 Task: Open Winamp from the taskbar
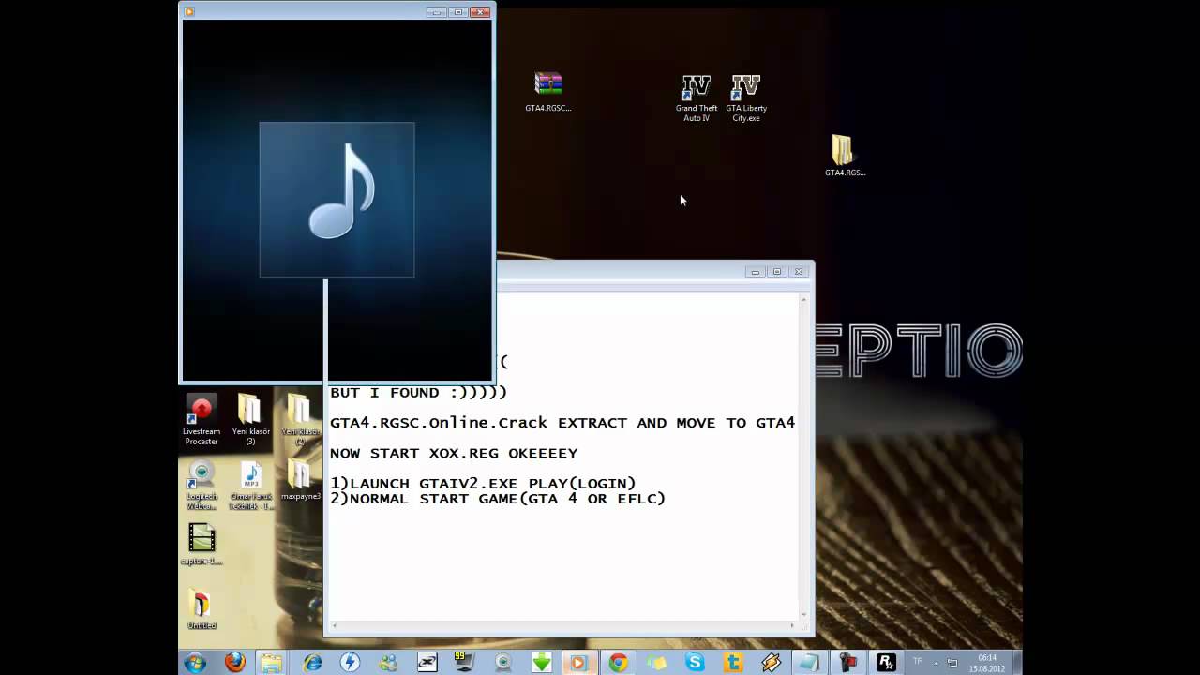pos(772,663)
